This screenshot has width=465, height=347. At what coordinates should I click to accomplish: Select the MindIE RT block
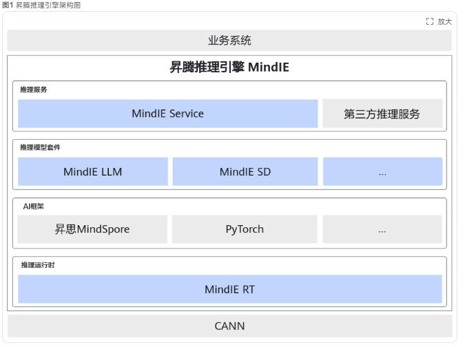[x=230, y=289]
